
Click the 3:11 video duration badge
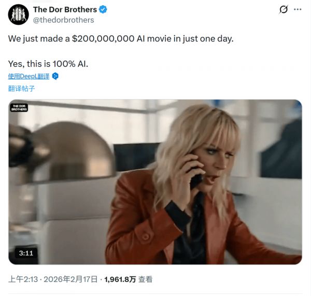26,253
